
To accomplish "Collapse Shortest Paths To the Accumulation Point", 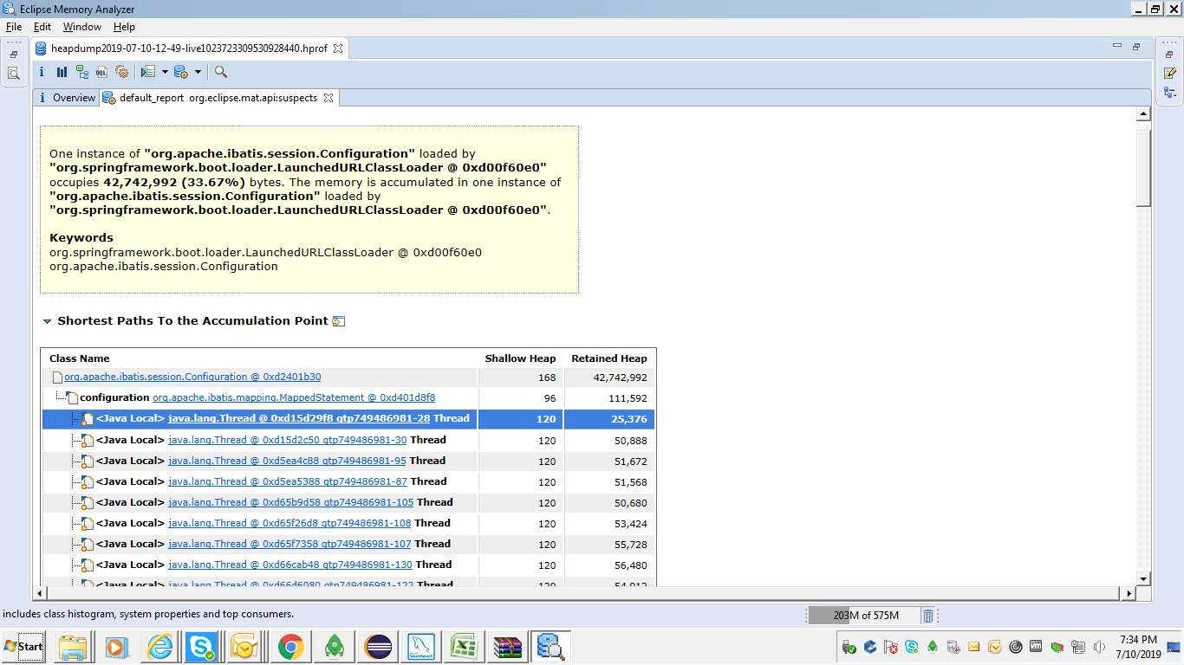I will coord(47,321).
